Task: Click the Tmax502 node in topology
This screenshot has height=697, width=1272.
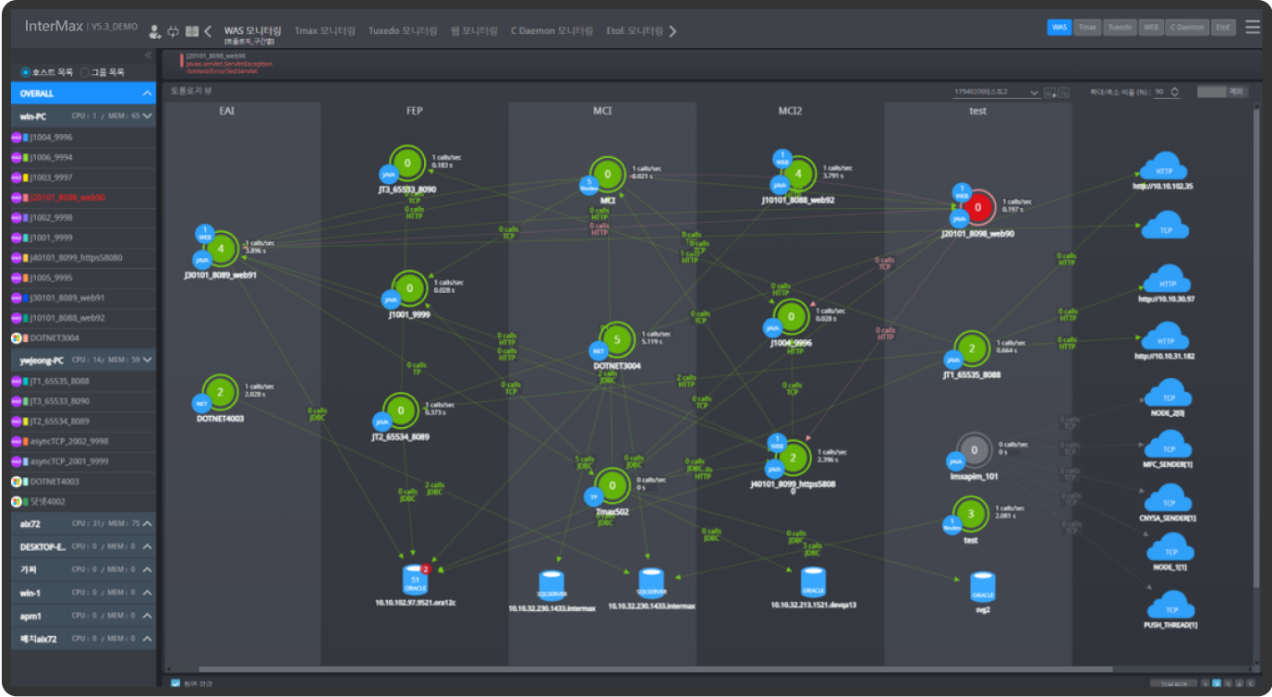Action: click(x=612, y=486)
